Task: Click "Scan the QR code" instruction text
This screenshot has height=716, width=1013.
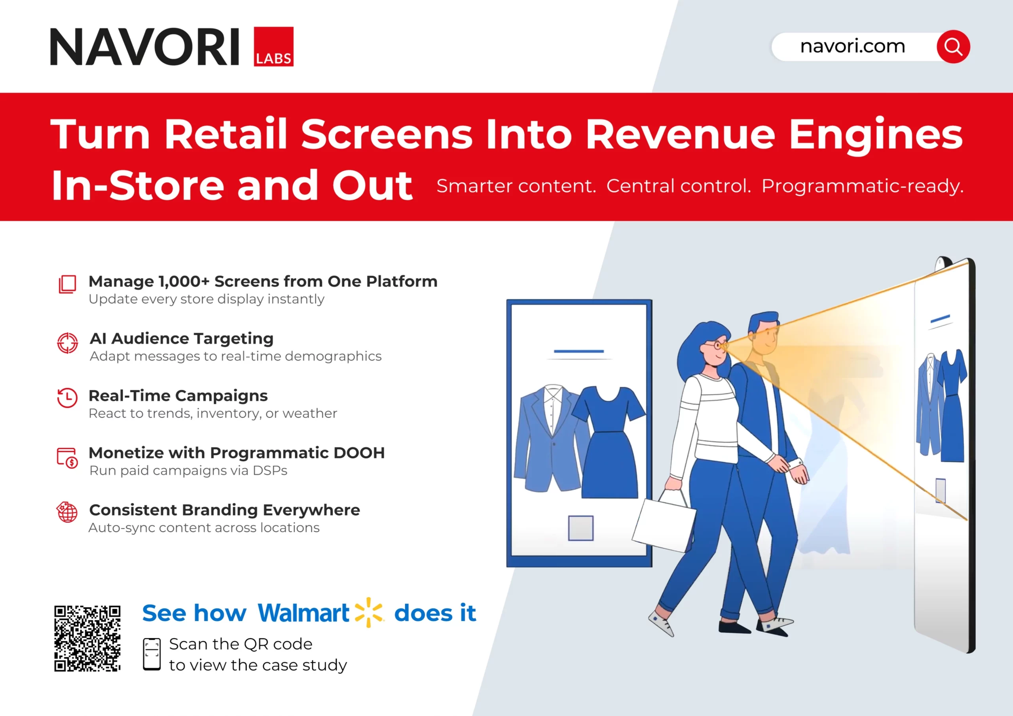Action: 241,644
